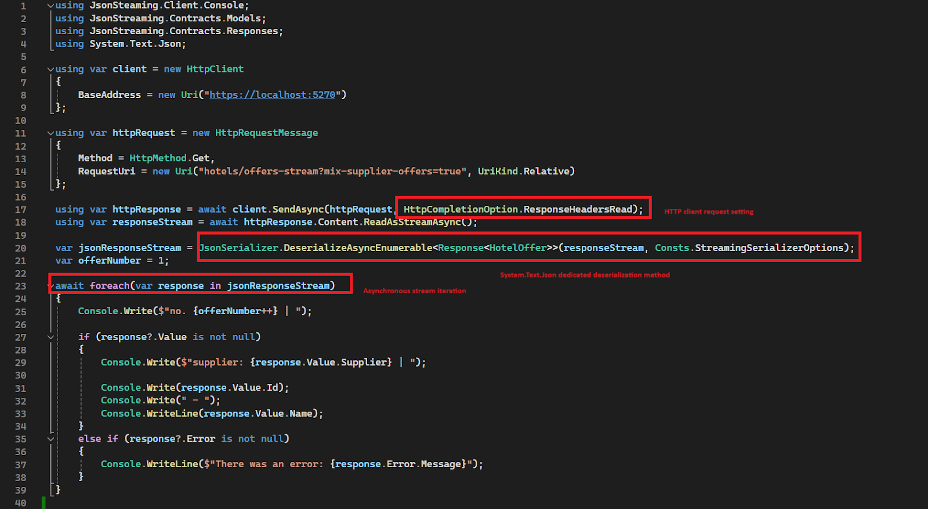Click the 'HttpRequestMessage' type on line 11

(267, 133)
